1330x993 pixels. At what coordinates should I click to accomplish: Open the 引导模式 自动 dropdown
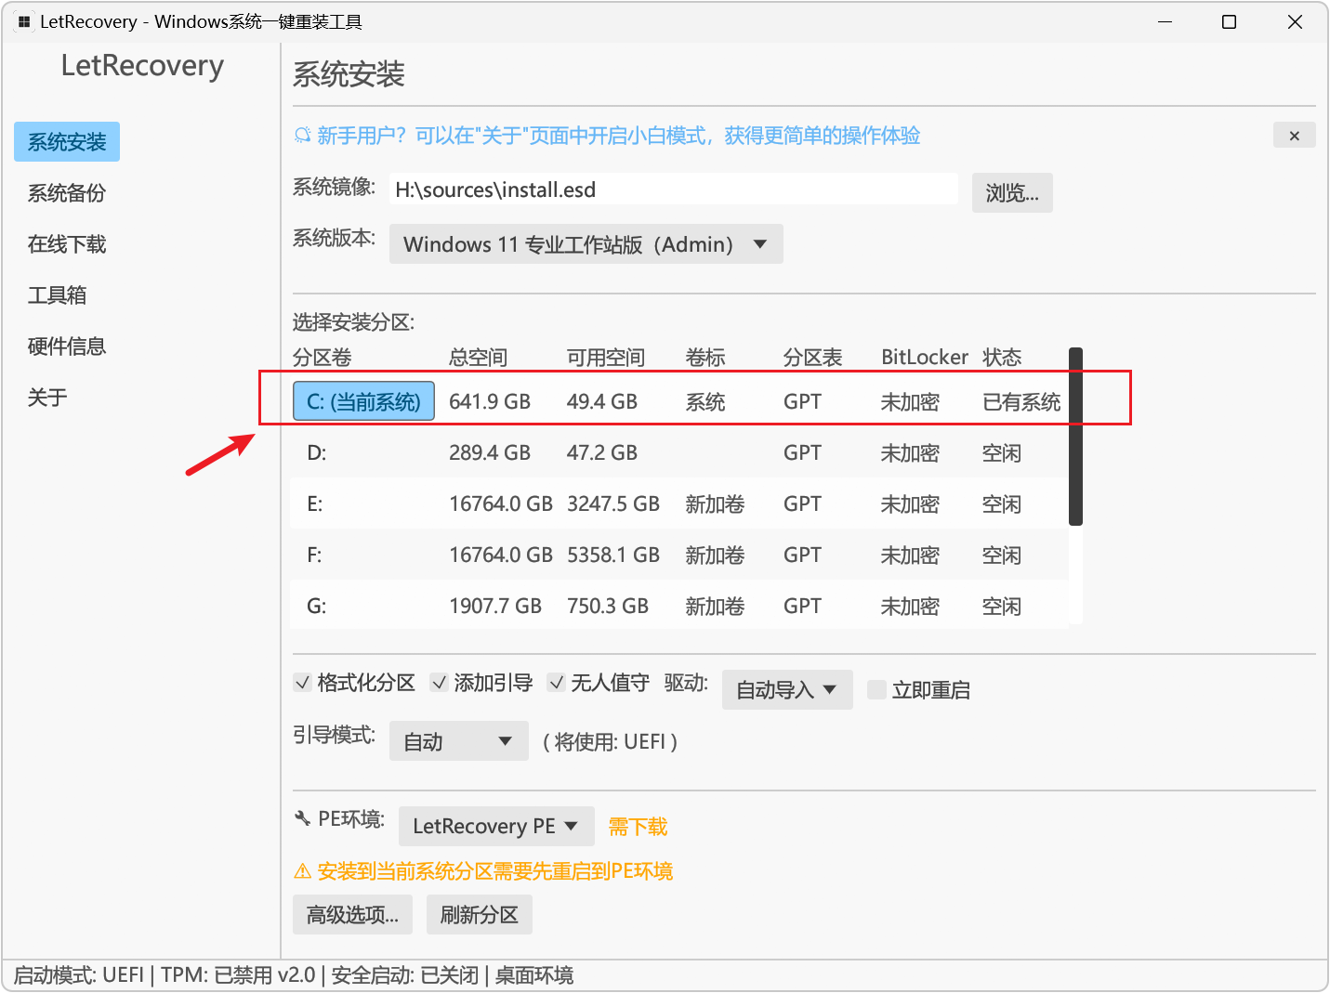point(459,741)
